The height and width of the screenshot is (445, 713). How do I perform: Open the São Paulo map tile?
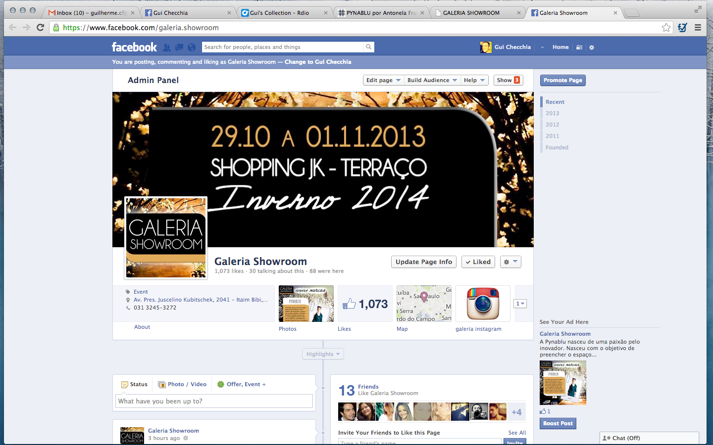tap(424, 304)
